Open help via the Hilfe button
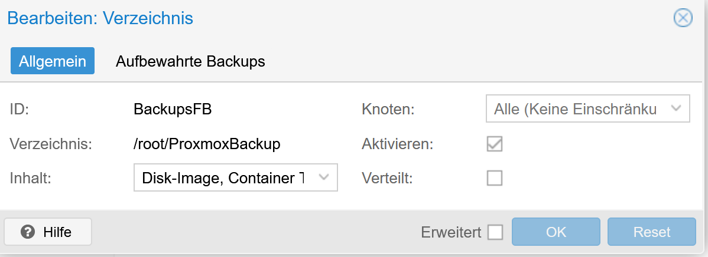This screenshot has width=708, height=257. (x=48, y=232)
